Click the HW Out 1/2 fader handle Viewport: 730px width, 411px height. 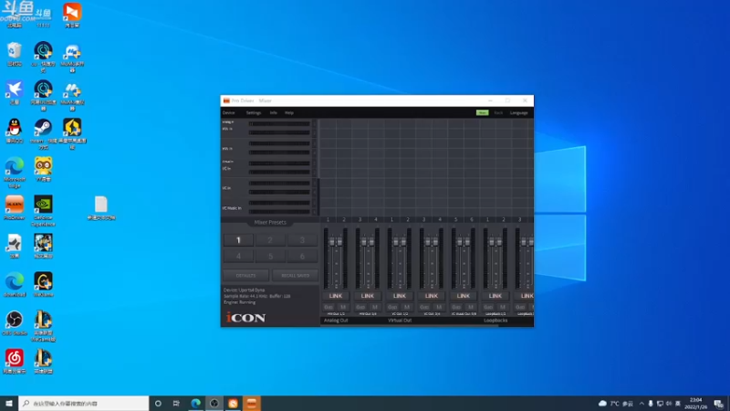336,241
